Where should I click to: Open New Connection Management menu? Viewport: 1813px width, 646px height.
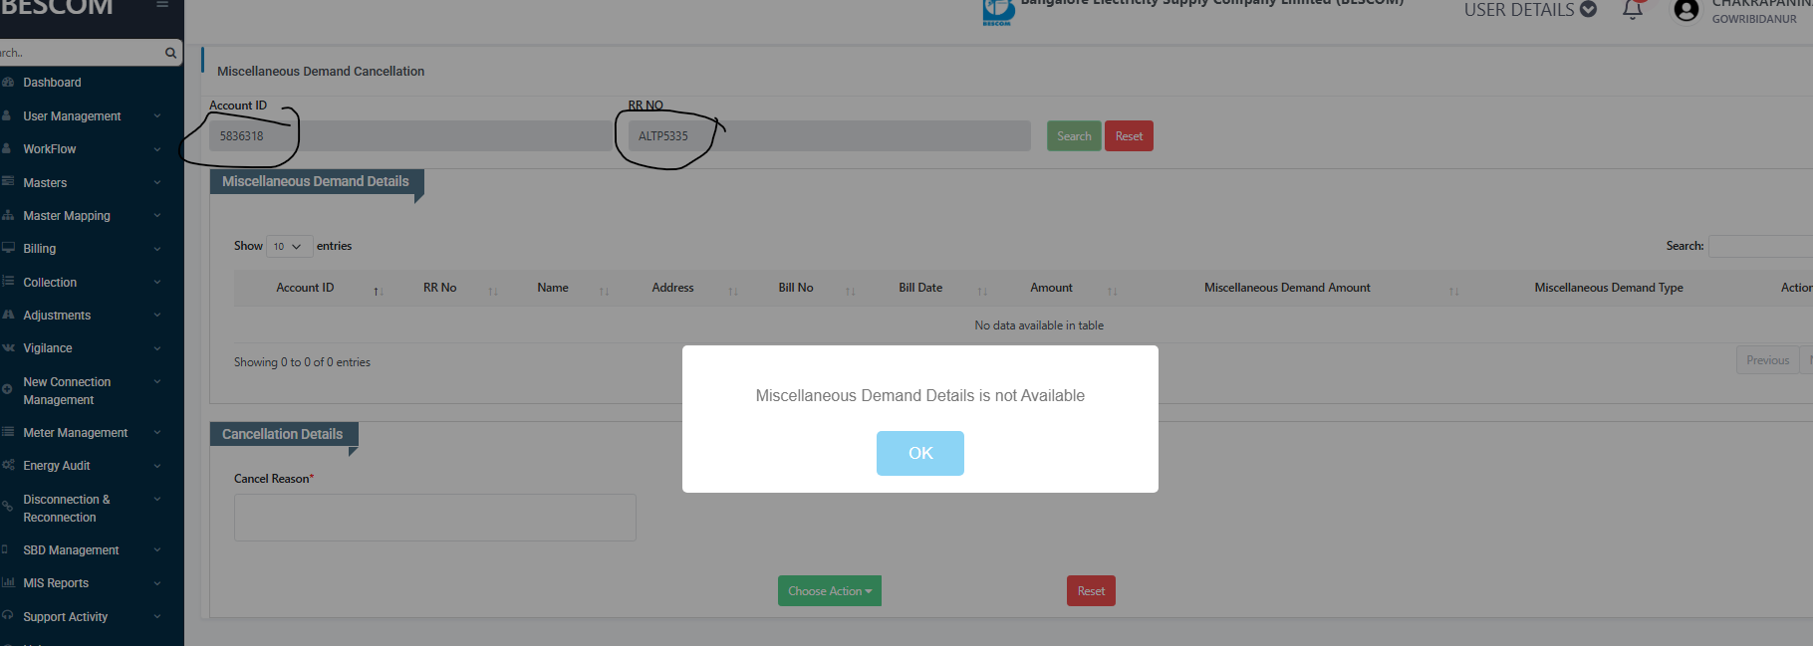[x=67, y=391]
